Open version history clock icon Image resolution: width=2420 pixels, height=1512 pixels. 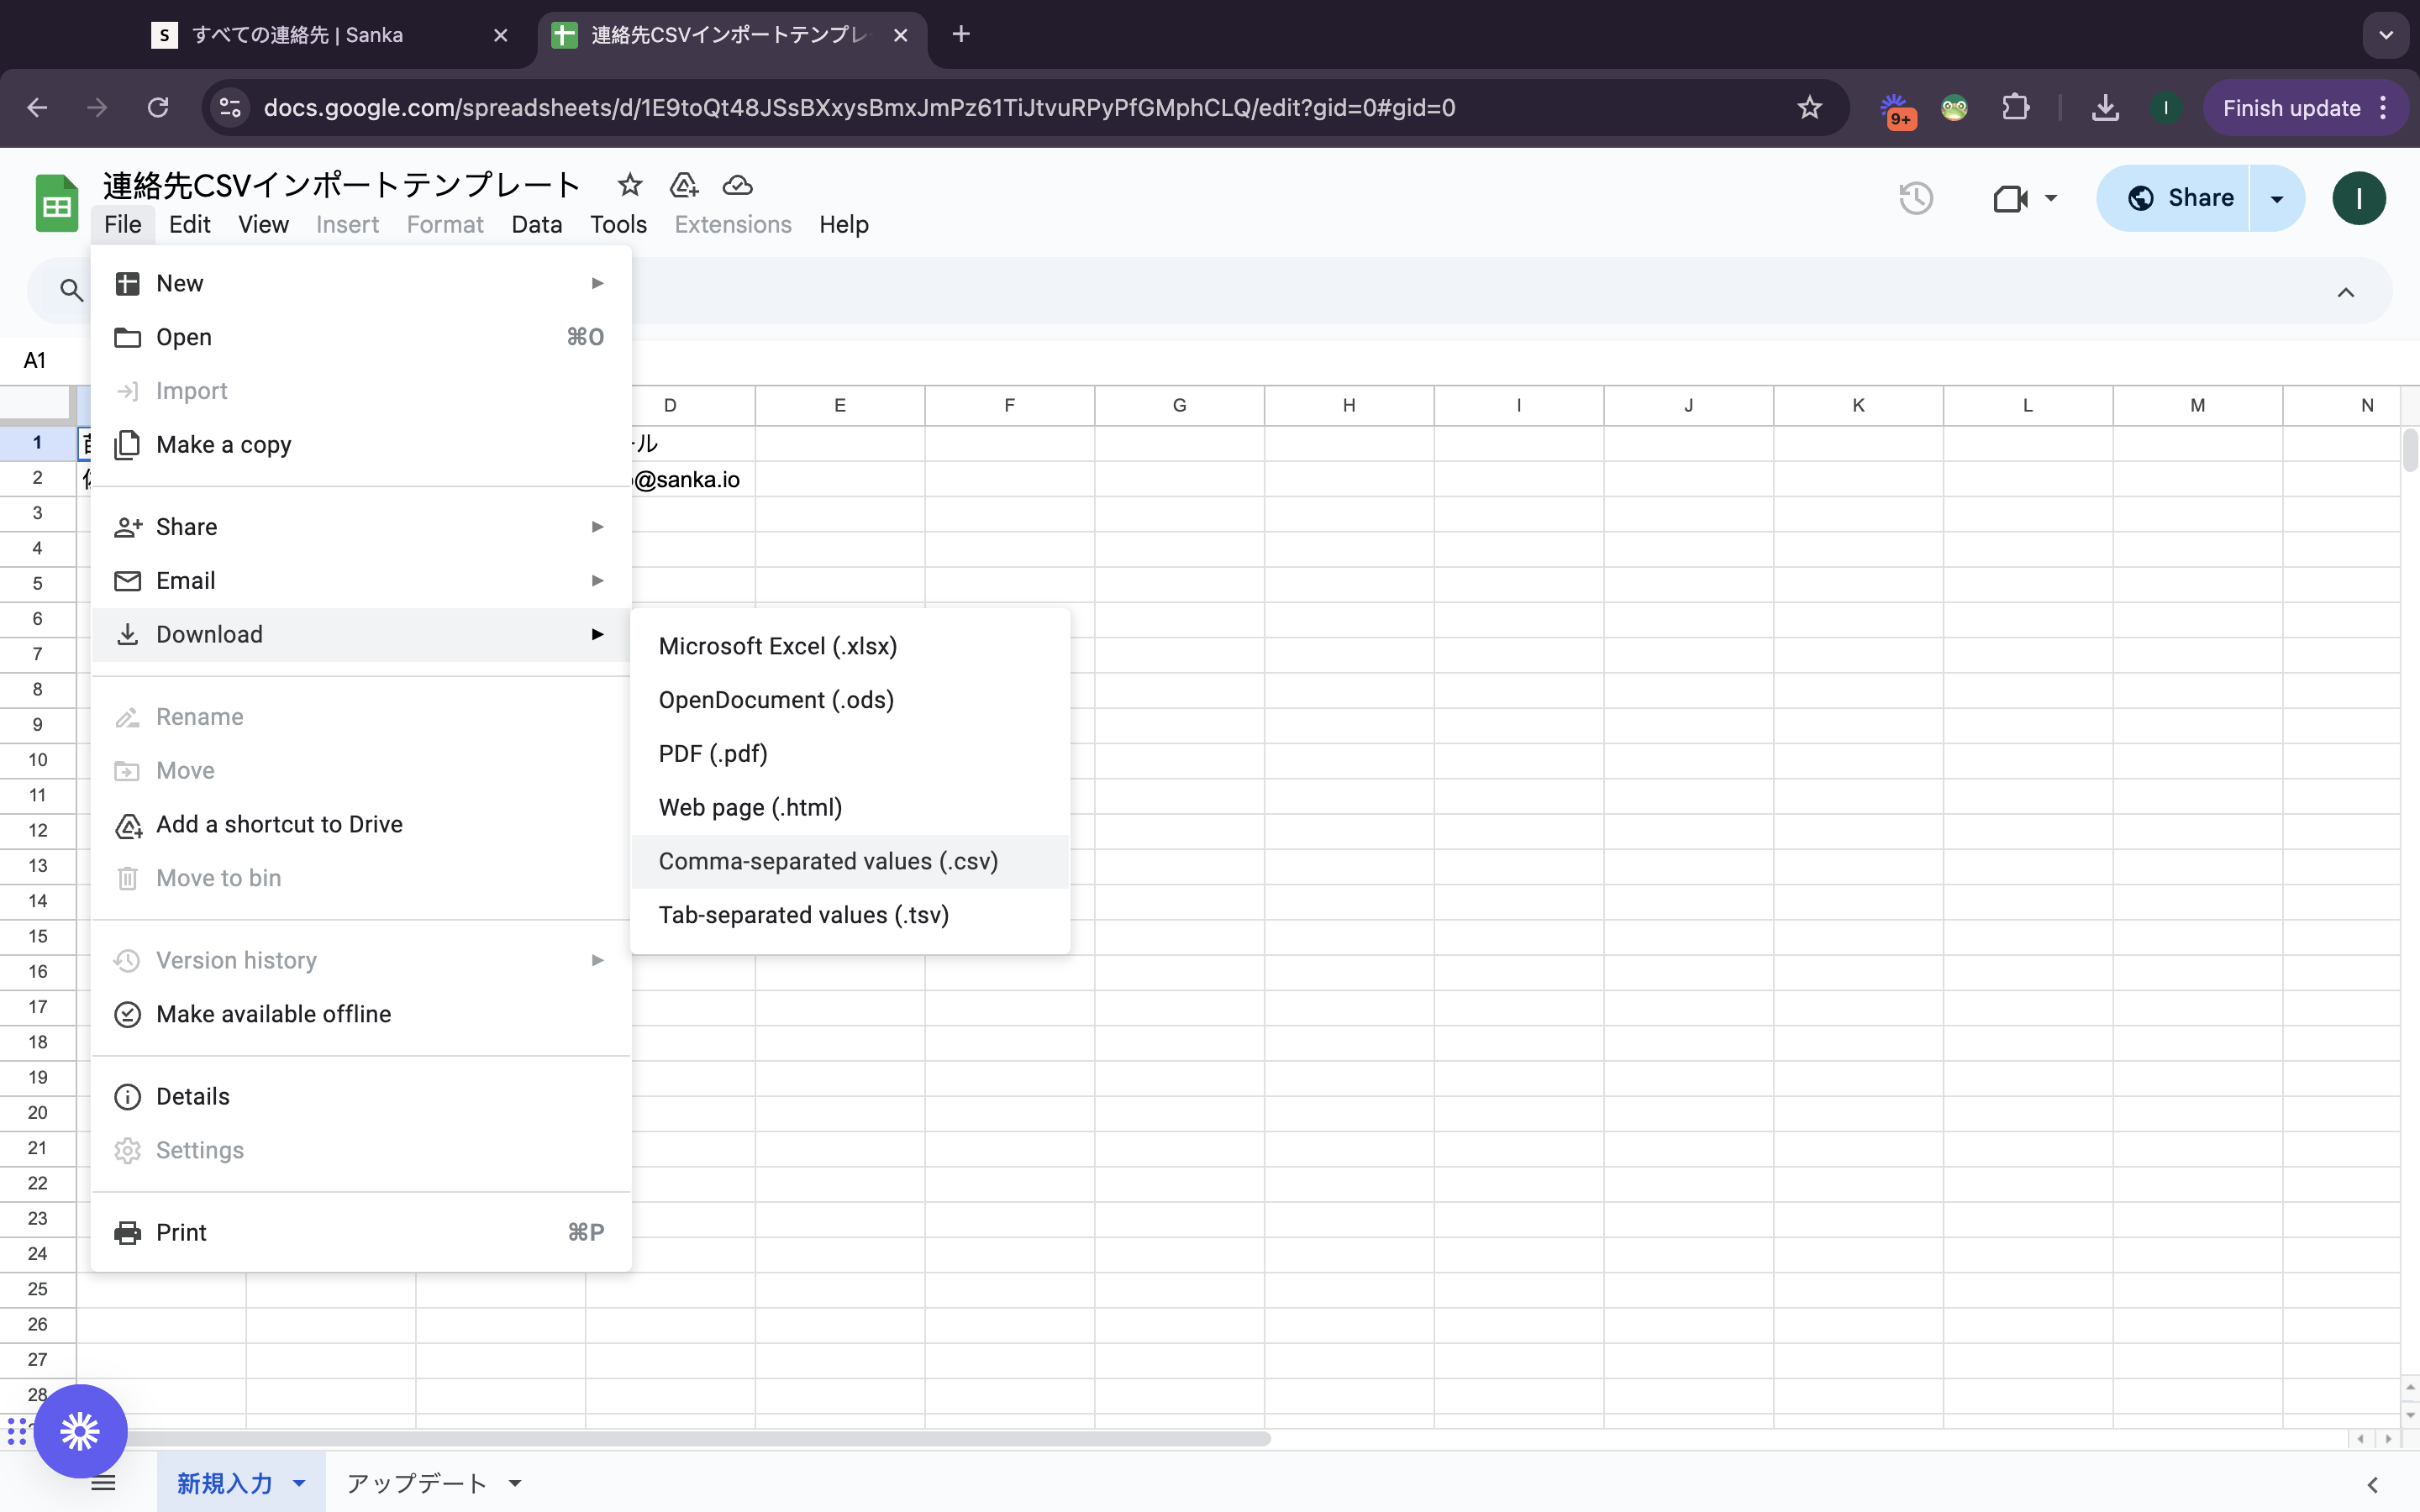[x=1915, y=198]
